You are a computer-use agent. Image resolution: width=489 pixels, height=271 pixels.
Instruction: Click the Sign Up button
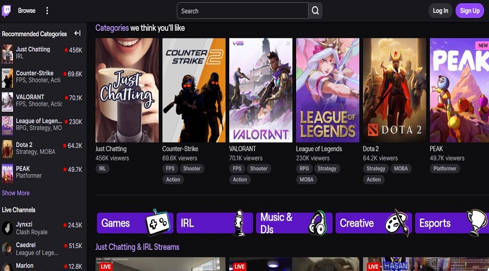click(x=469, y=11)
